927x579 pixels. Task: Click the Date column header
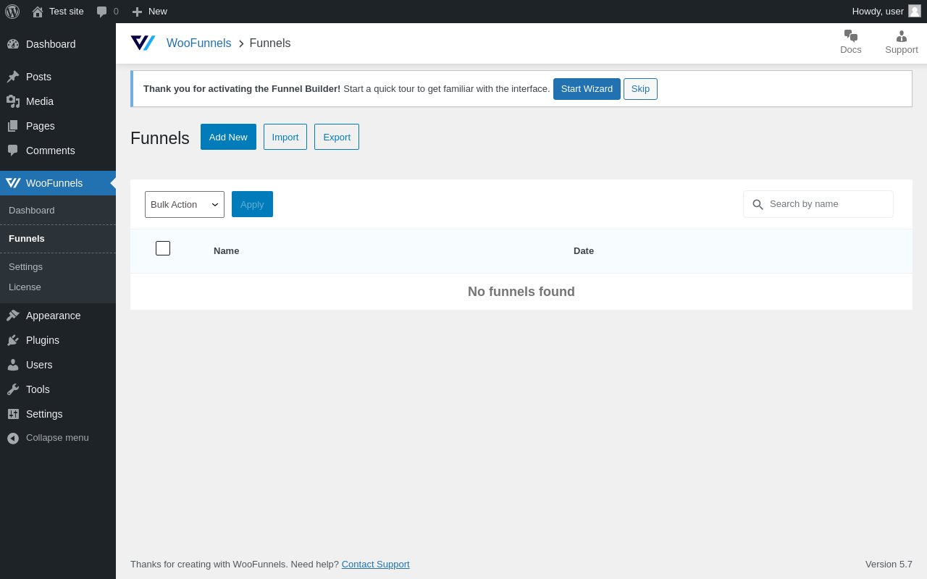tap(584, 251)
